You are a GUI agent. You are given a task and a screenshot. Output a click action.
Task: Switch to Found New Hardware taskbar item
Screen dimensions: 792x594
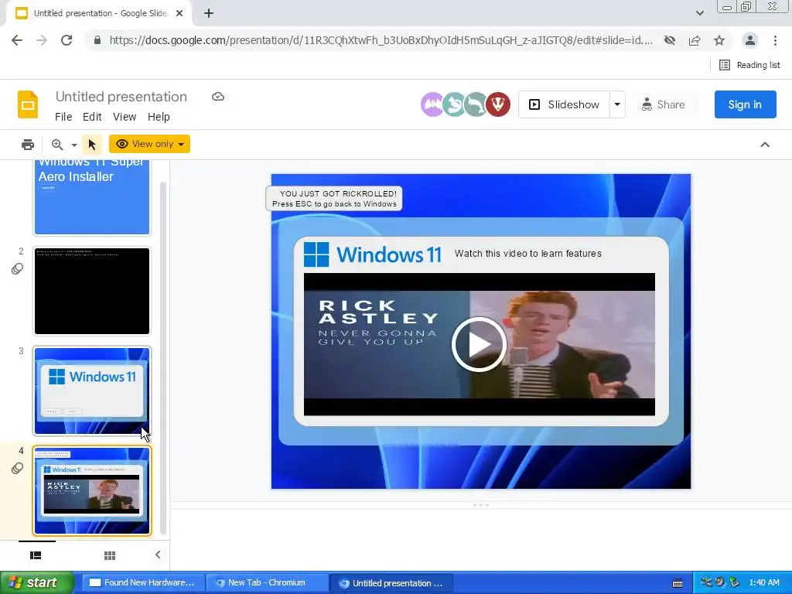tap(143, 583)
